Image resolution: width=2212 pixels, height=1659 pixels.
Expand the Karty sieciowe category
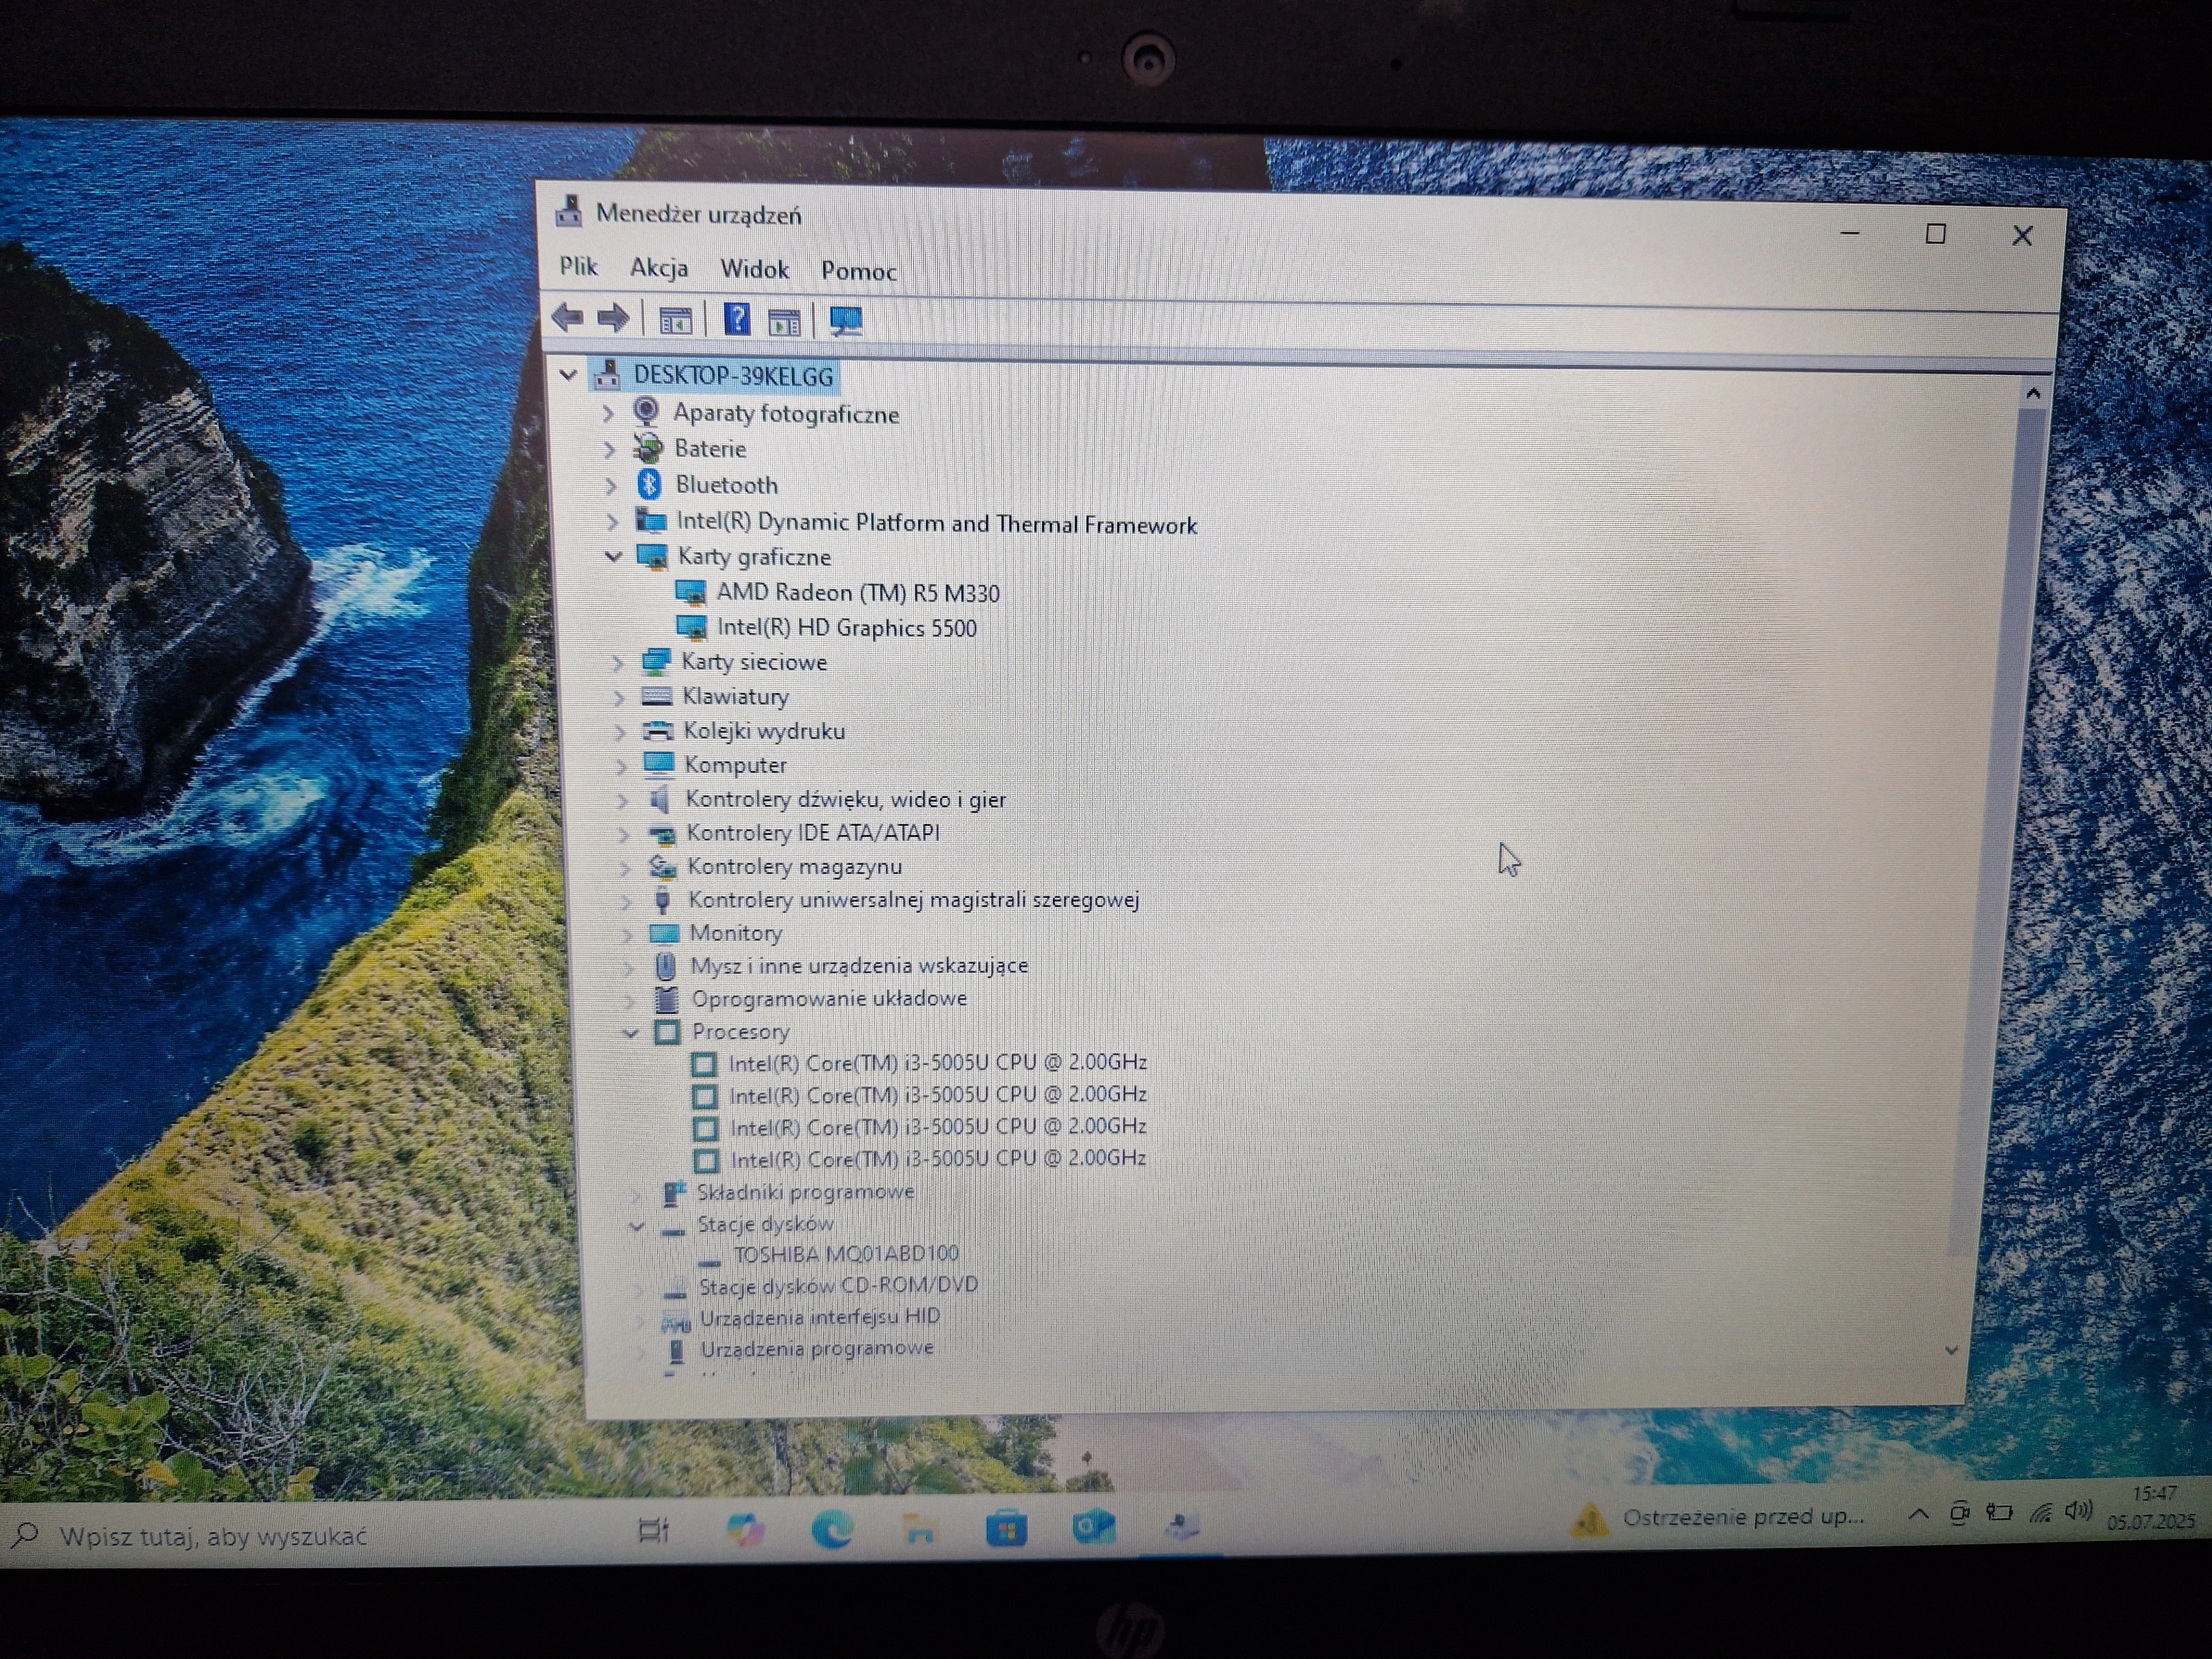621,662
